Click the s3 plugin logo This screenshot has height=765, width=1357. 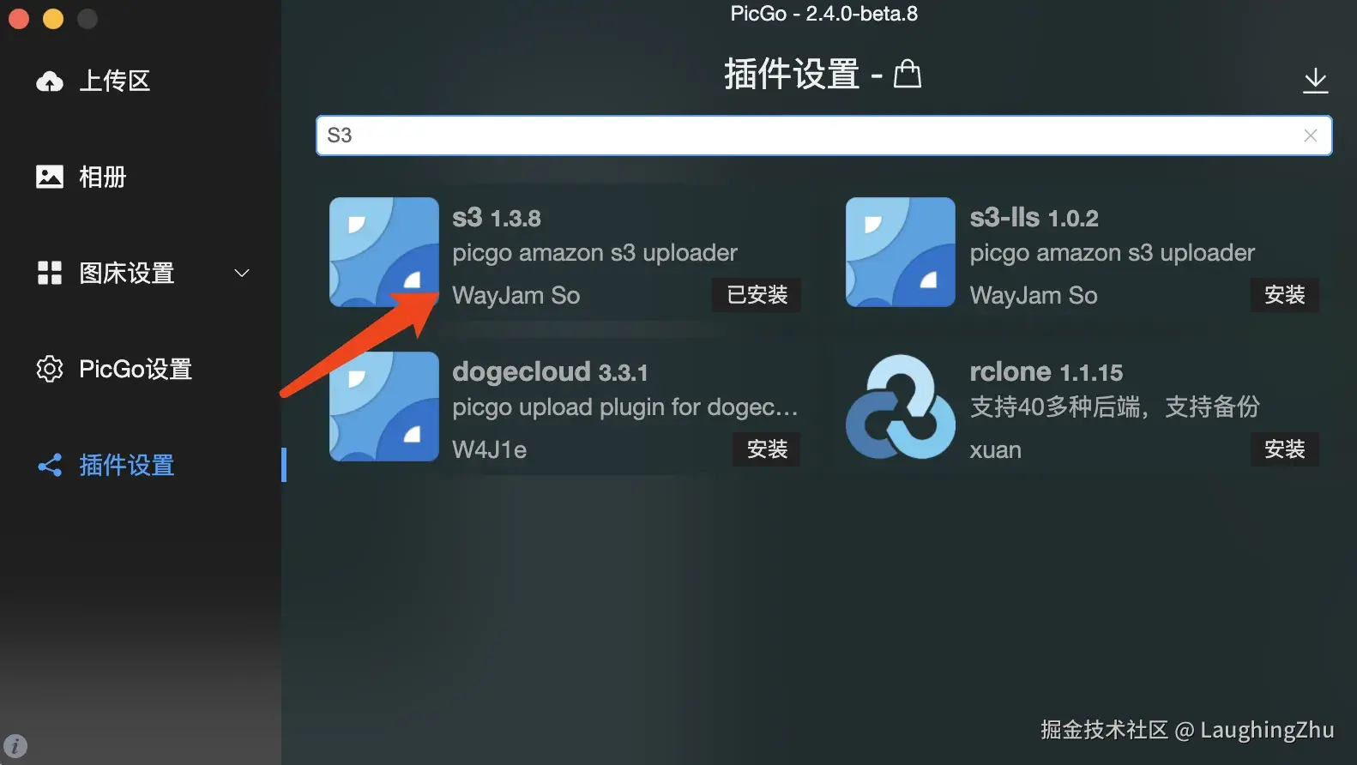pyautogui.click(x=384, y=252)
